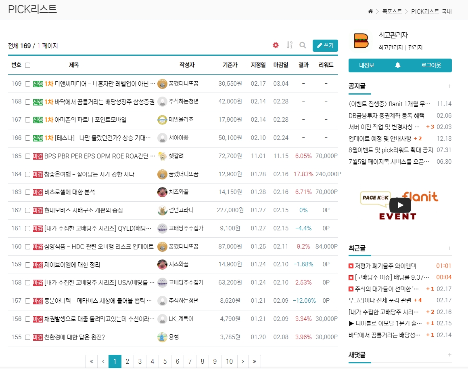The height and width of the screenshot is (369, 468).
Task: Click 치즈와플 avatar on post 163
Action: tap(162, 192)
